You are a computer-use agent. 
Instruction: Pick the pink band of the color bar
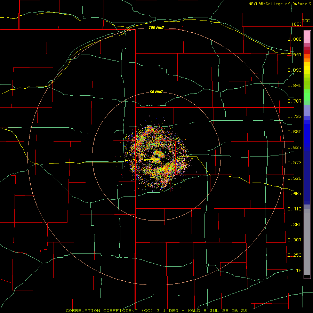click(x=307, y=37)
